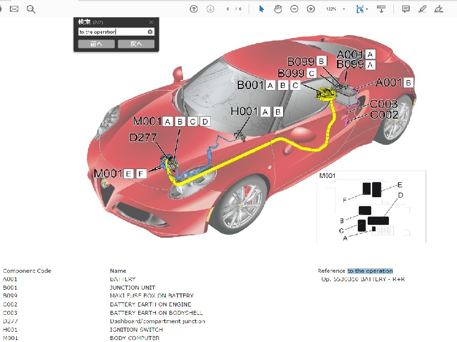Go to previous page arrow
This screenshot has height=342, width=457.
pos(193,9)
